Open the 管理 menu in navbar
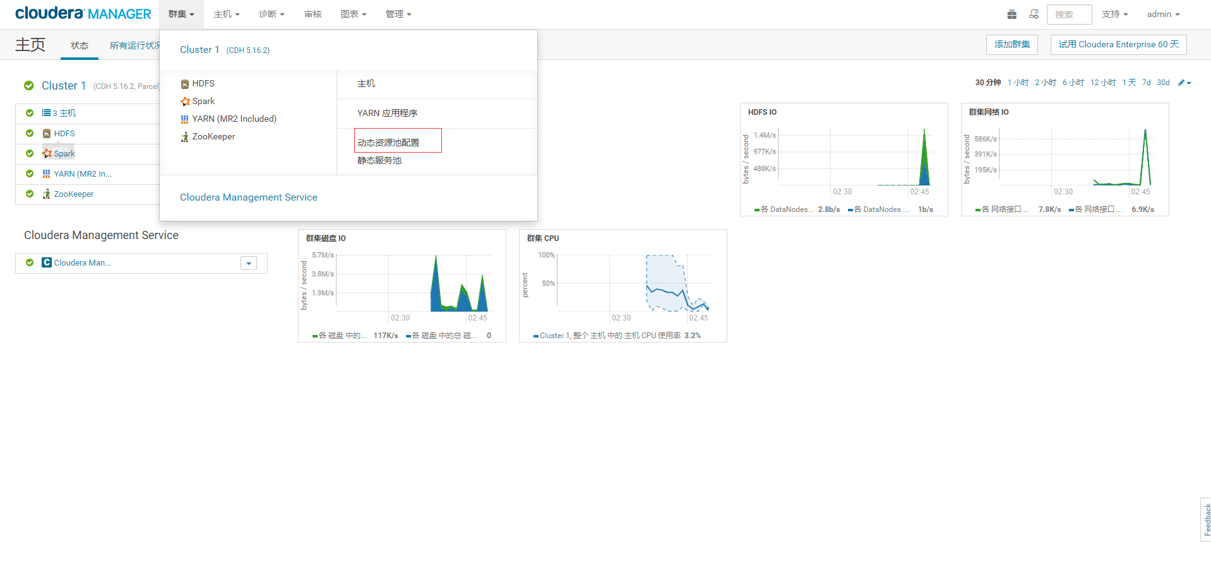1211x581 pixels. pyautogui.click(x=398, y=14)
